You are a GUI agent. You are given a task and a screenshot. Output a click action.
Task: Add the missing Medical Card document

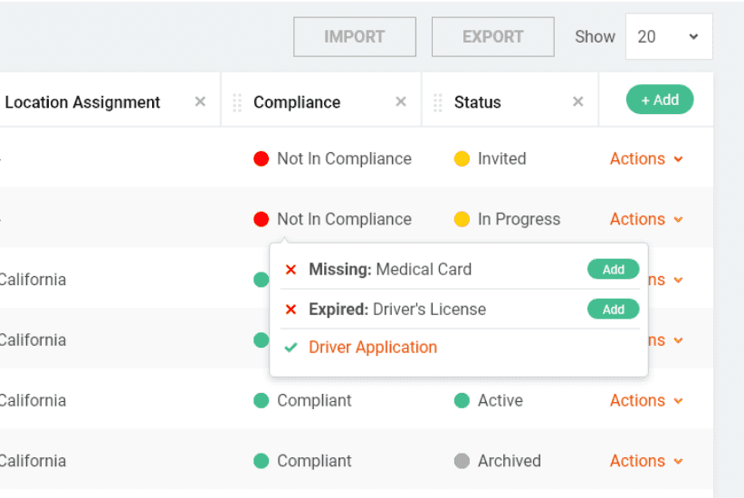tap(613, 270)
